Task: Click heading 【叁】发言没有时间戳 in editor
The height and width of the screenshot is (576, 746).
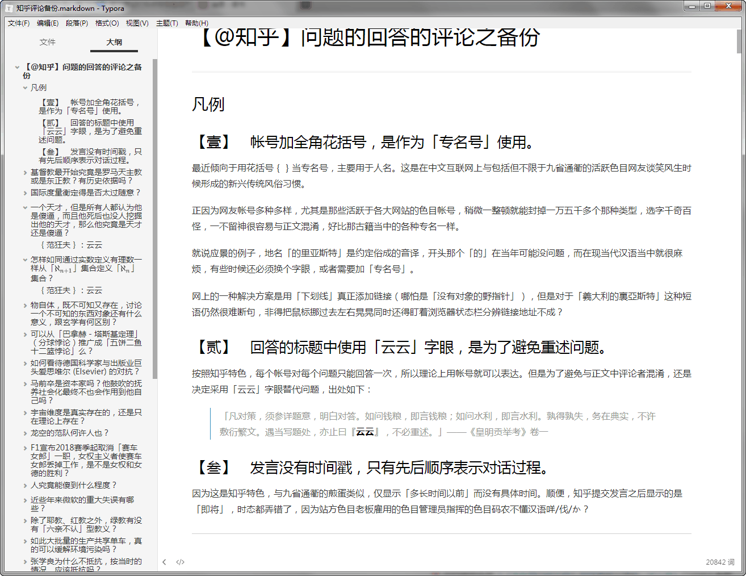Action: click(x=372, y=468)
